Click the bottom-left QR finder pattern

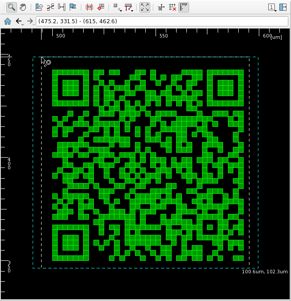point(71,242)
